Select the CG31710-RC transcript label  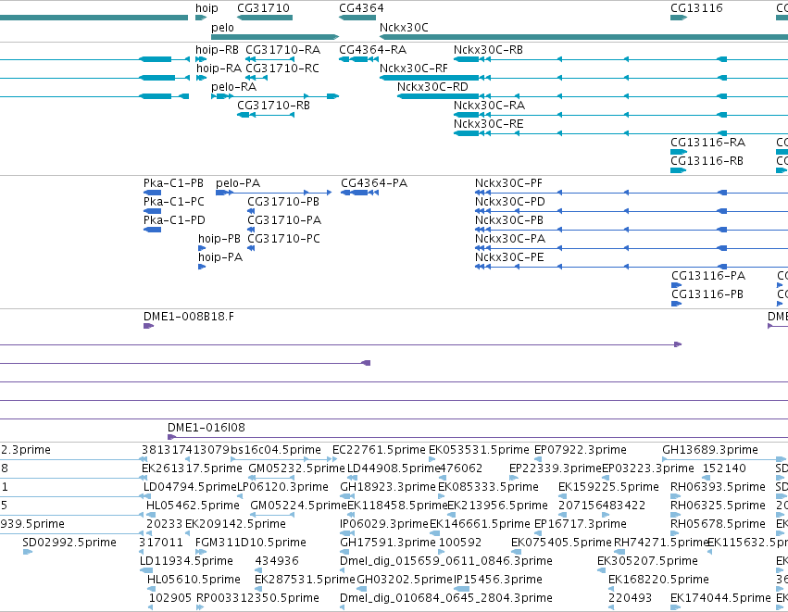pyautogui.click(x=282, y=69)
